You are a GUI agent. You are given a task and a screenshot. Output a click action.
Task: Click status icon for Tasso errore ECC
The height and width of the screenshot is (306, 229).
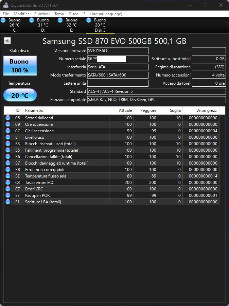pyautogui.click(x=8, y=182)
